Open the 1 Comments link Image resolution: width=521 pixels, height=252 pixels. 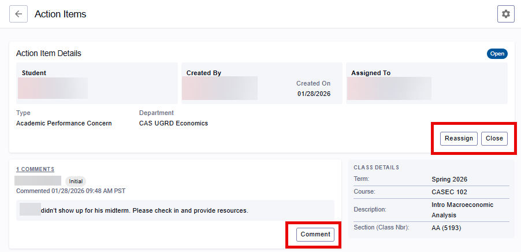(35, 169)
